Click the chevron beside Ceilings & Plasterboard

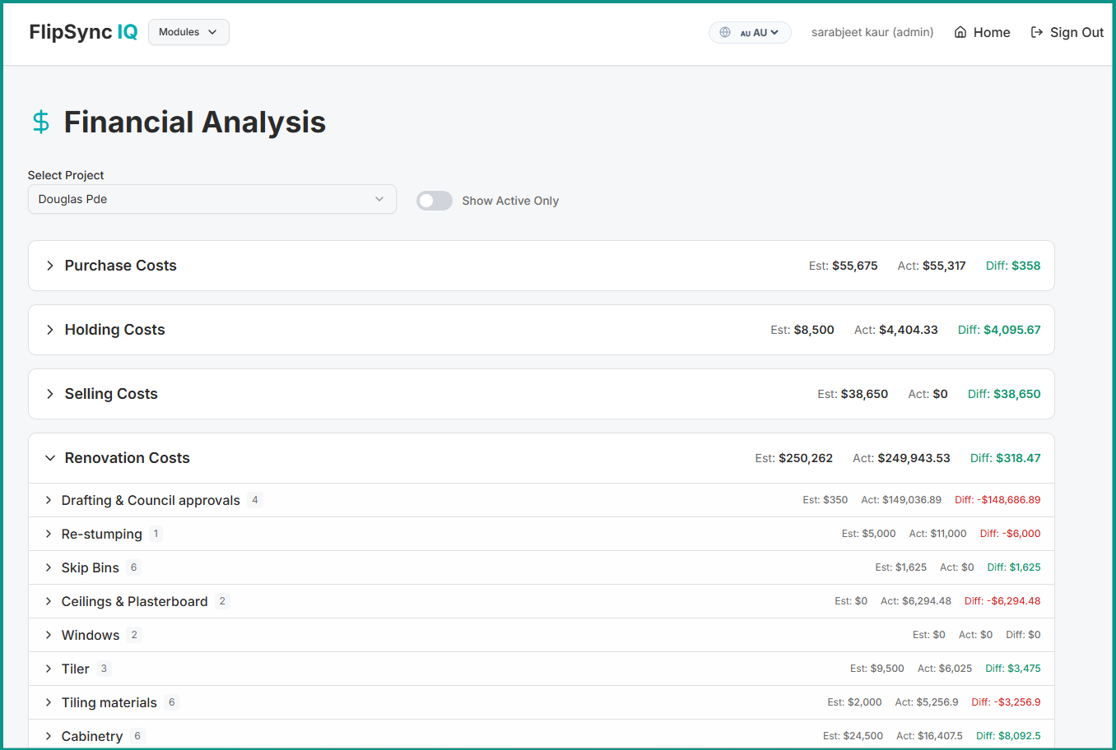pyautogui.click(x=49, y=601)
